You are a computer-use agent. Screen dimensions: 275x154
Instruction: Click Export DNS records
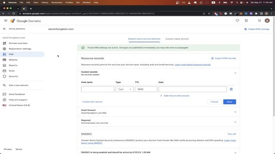coord(223,58)
